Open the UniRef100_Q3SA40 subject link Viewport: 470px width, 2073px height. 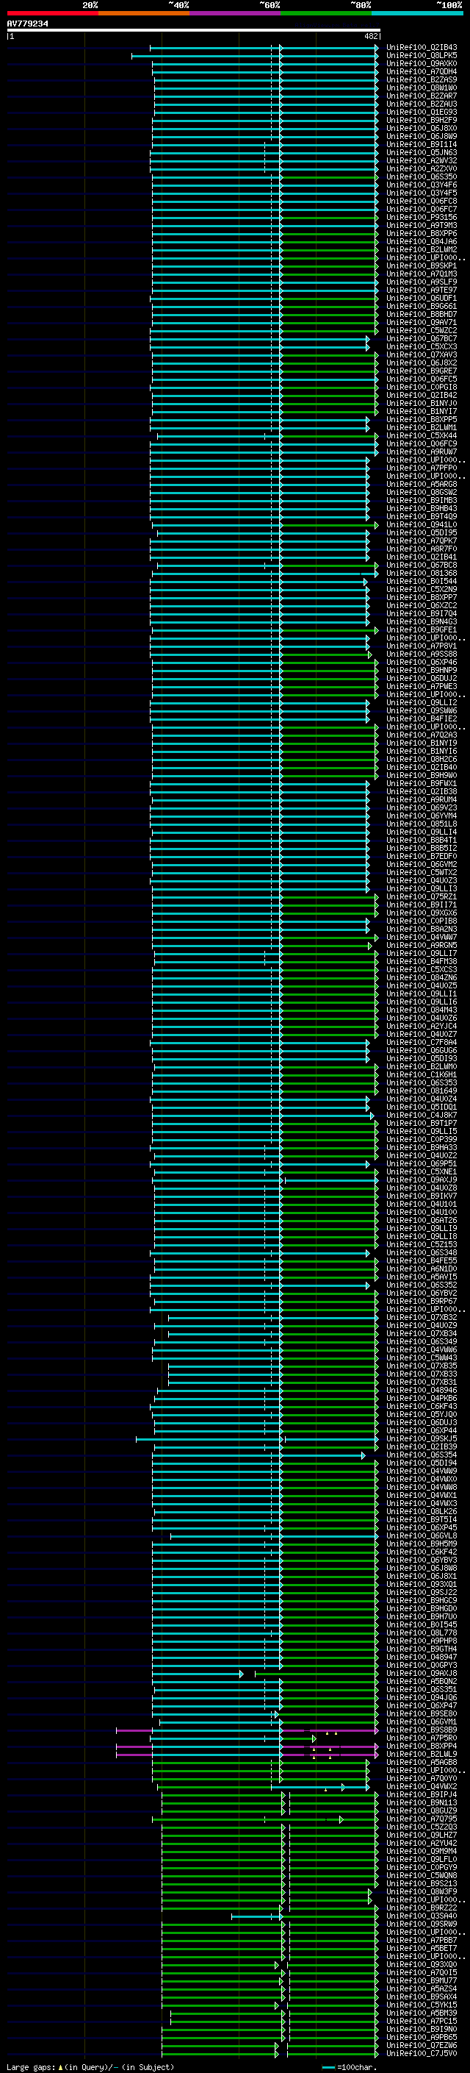click(x=422, y=1916)
